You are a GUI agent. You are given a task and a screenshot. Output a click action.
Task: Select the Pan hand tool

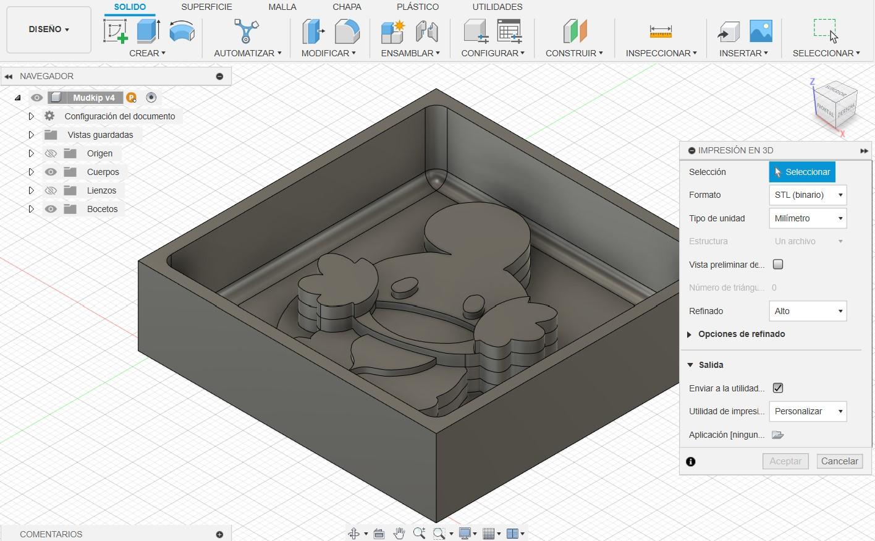coord(399,534)
